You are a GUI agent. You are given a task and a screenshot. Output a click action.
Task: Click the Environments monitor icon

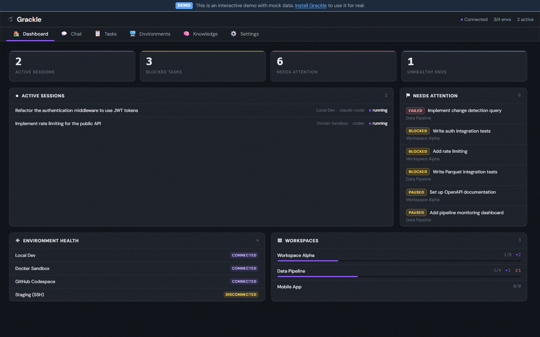click(x=132, y=34)
